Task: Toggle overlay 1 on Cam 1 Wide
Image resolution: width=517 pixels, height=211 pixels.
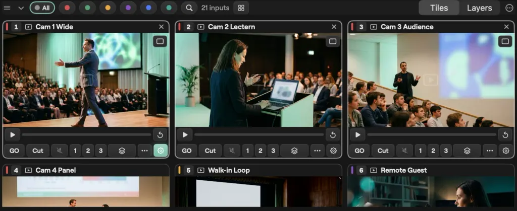Action: [x=75, y=151]
